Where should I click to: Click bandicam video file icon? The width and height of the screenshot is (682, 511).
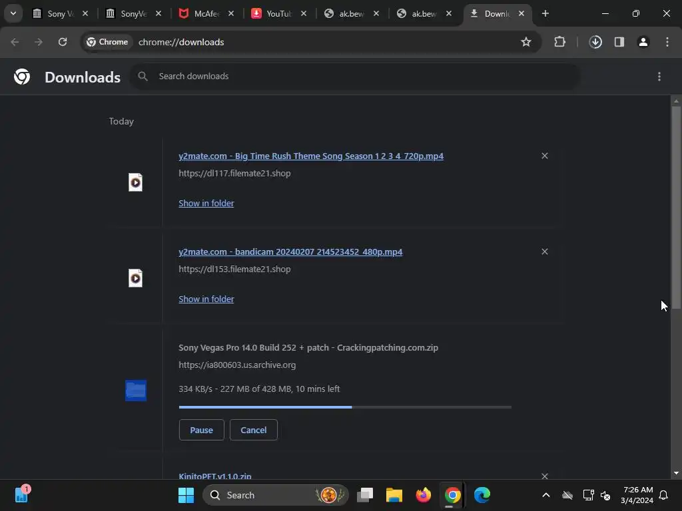click(135, 279)
